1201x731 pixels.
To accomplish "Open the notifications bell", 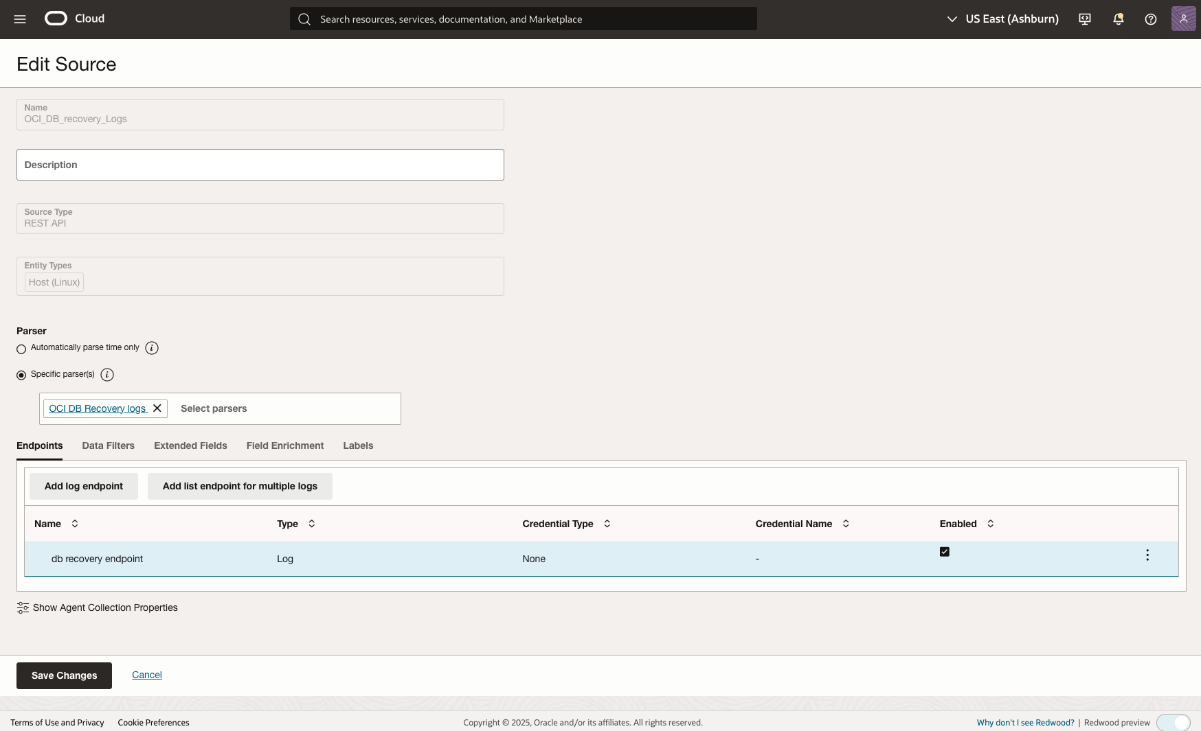I will coord(1118,19).
